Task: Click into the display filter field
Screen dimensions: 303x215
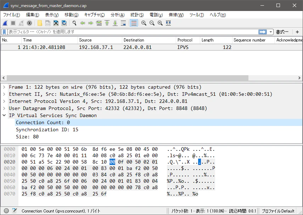Action: point(133,32)
